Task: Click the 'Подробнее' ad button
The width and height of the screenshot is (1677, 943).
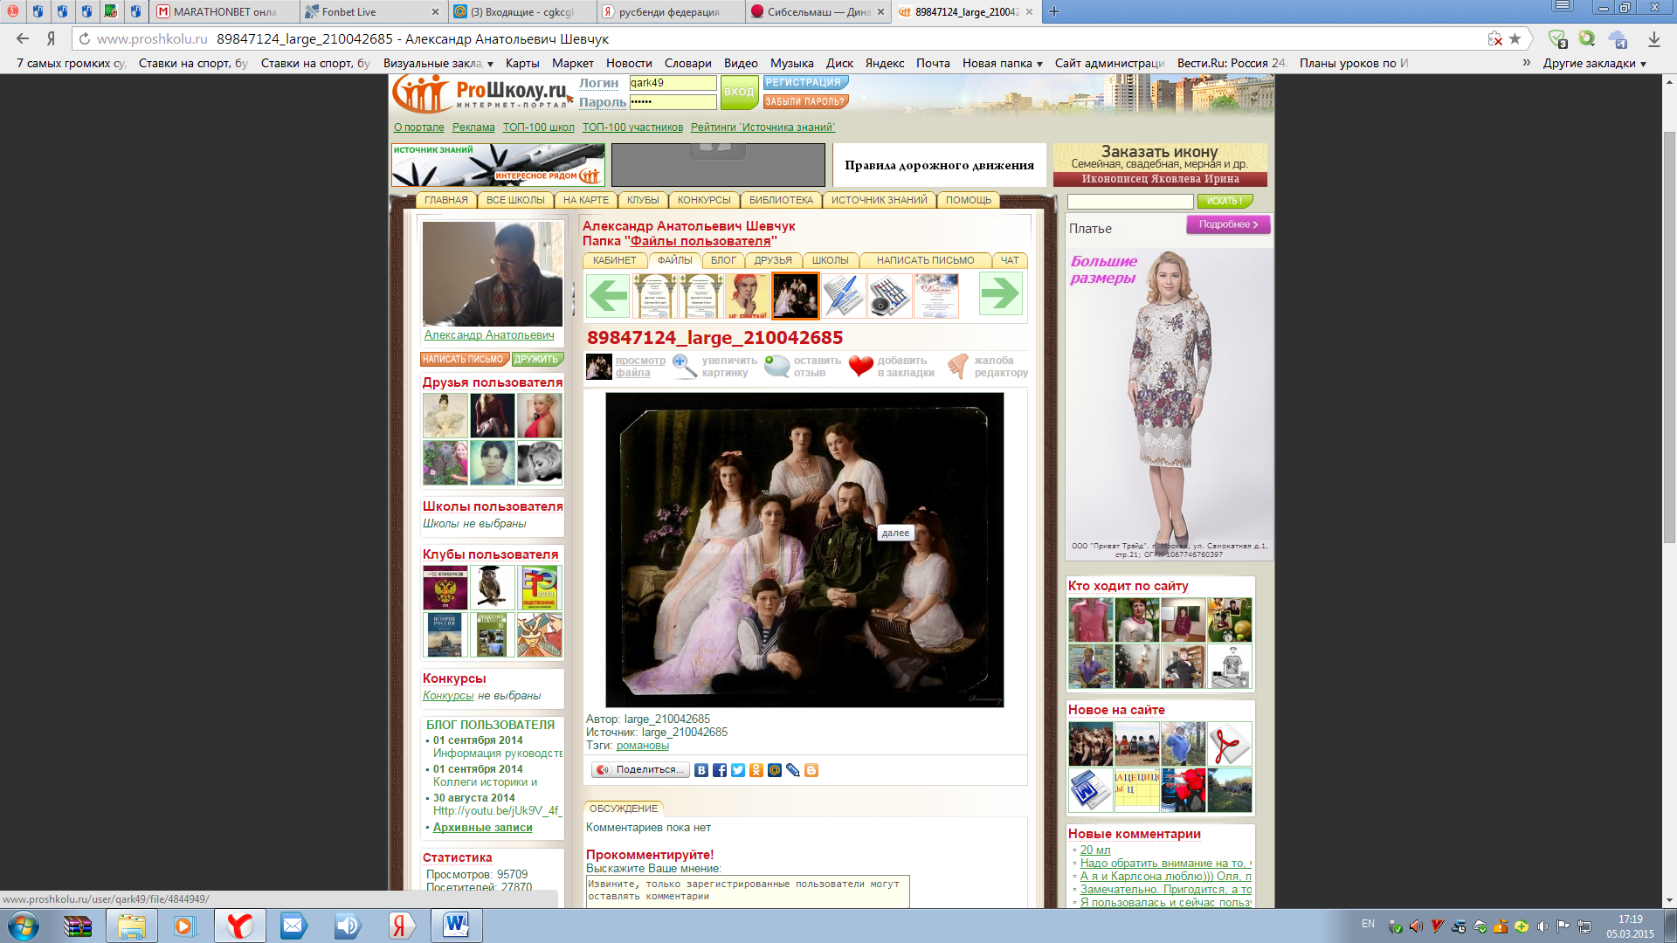Action: coord(1228,224)
